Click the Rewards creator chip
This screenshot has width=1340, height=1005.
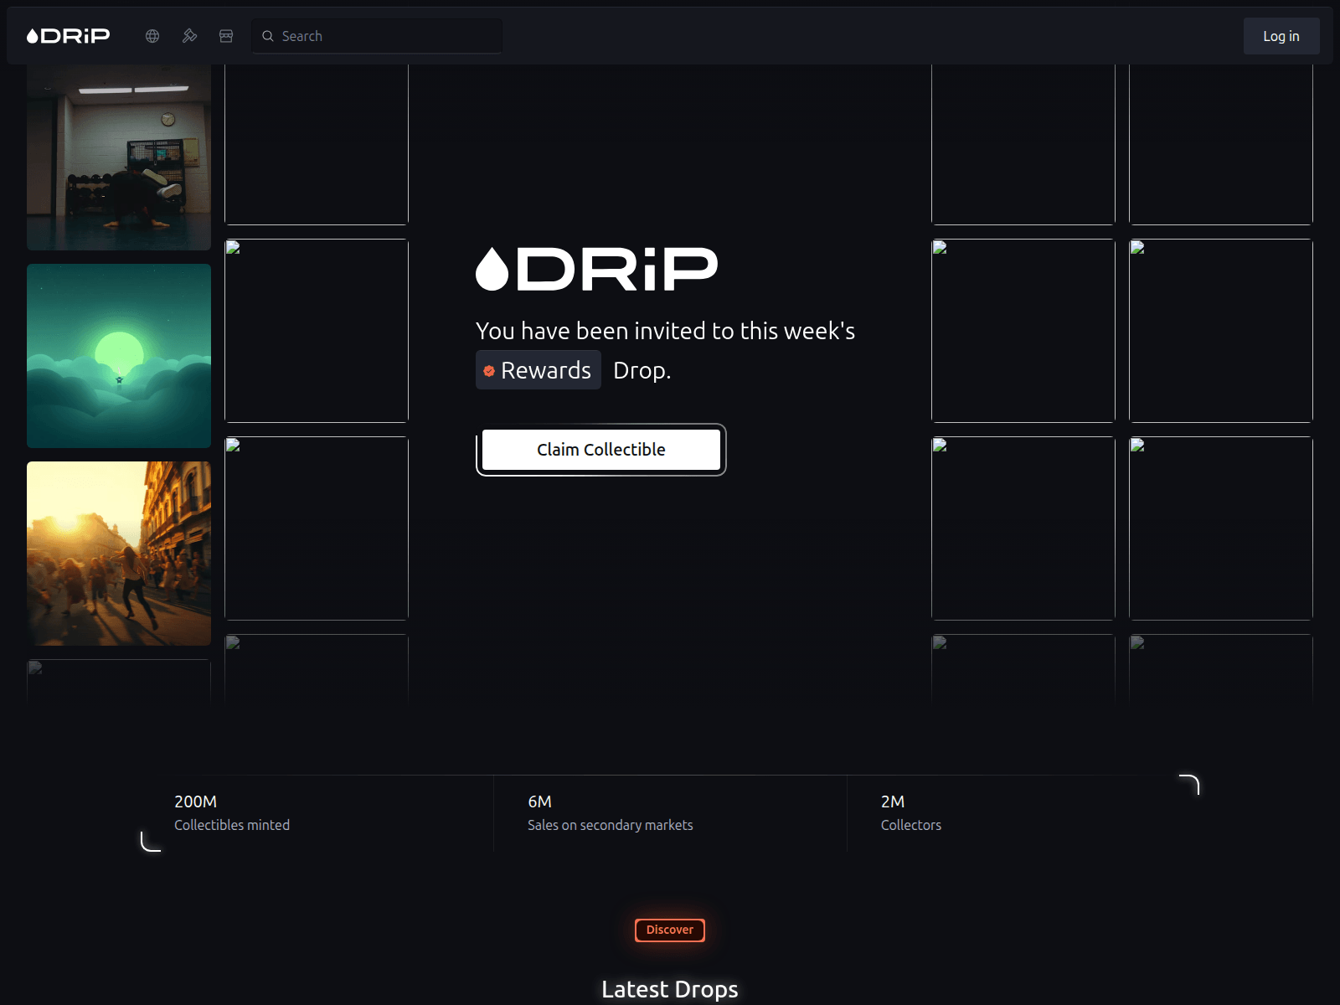coord(539,370)
